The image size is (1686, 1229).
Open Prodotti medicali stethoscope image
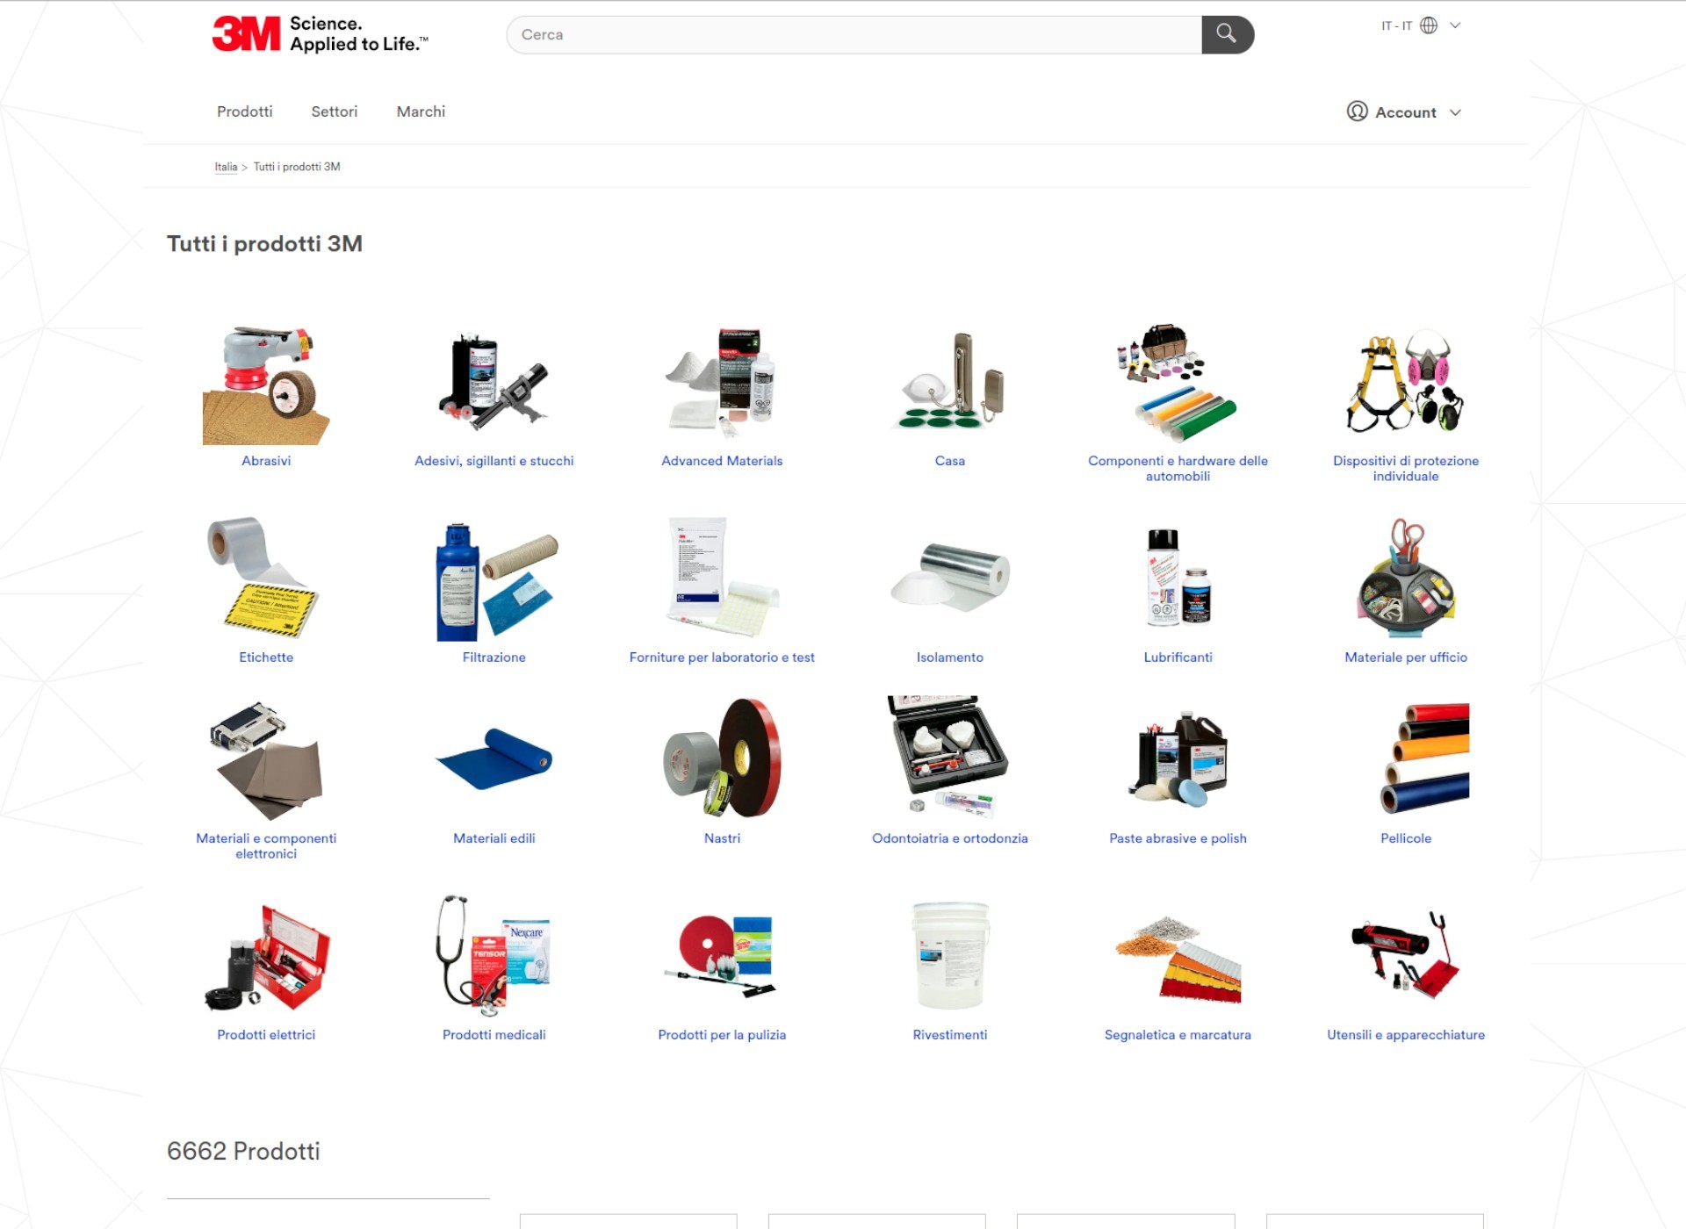pyautogui.click(x=494, y=955)
